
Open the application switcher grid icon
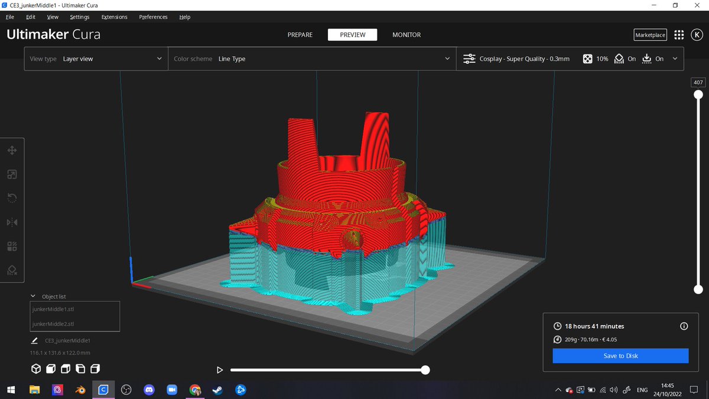pyautogui.click(x=679, y=35)
